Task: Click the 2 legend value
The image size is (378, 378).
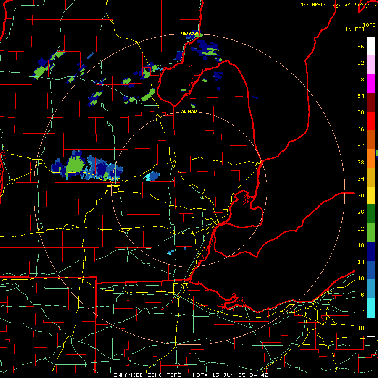Action: click(x=362, y=312)
